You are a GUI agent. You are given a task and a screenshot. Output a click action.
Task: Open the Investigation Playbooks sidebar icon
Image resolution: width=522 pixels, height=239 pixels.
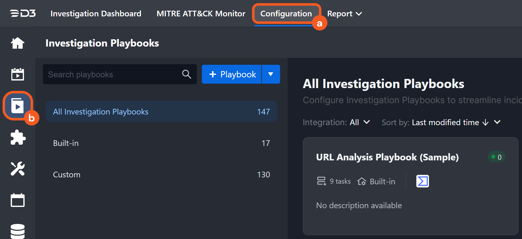pos(18,106)
